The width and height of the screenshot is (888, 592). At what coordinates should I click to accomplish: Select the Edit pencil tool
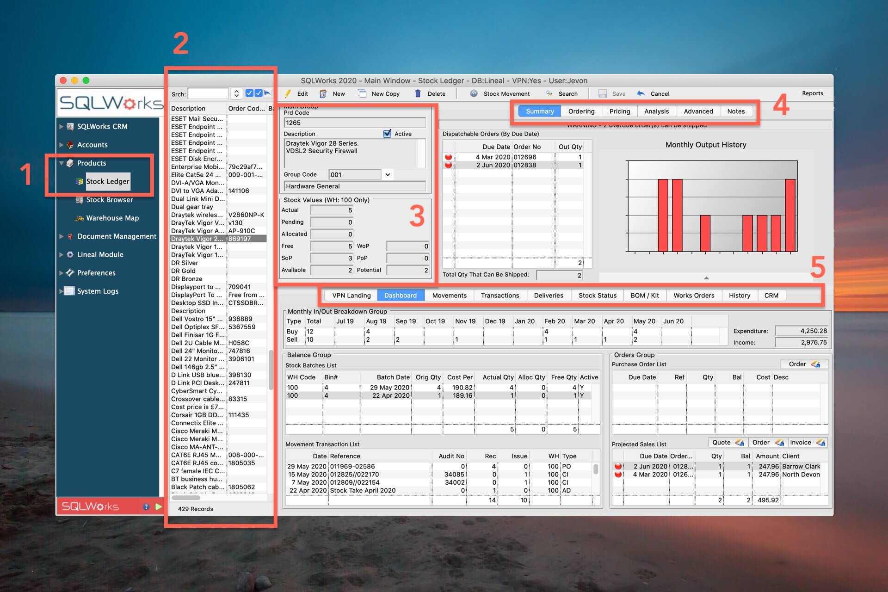296,93
